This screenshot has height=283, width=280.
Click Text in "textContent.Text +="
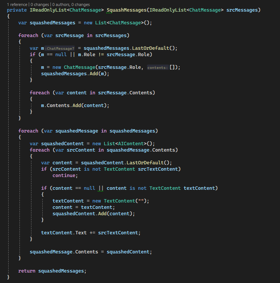(x=81, y=233)
